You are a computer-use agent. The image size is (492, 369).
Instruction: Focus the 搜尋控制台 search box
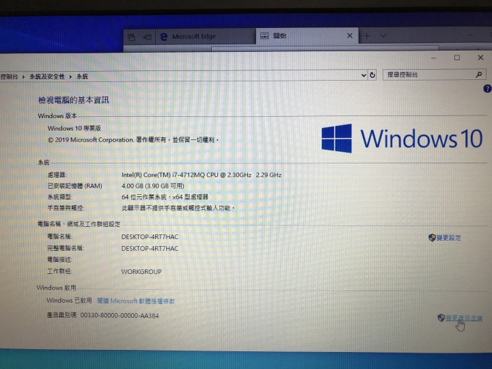[435, 74]
